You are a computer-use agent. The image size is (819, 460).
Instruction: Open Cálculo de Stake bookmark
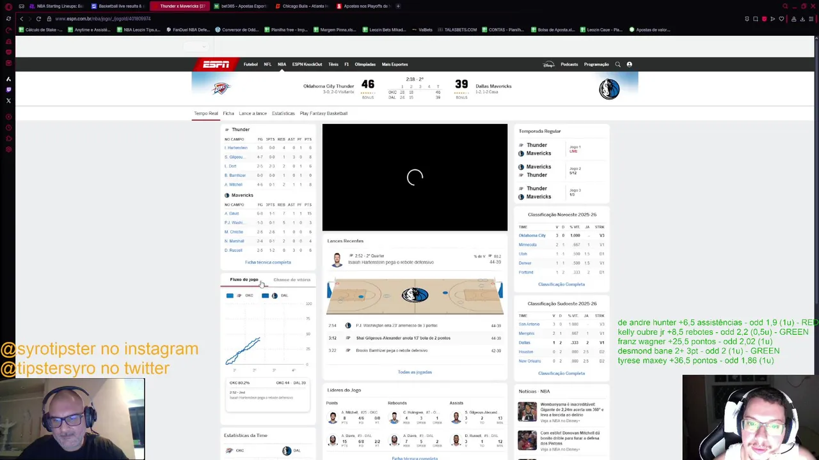(x=40, y=29)
